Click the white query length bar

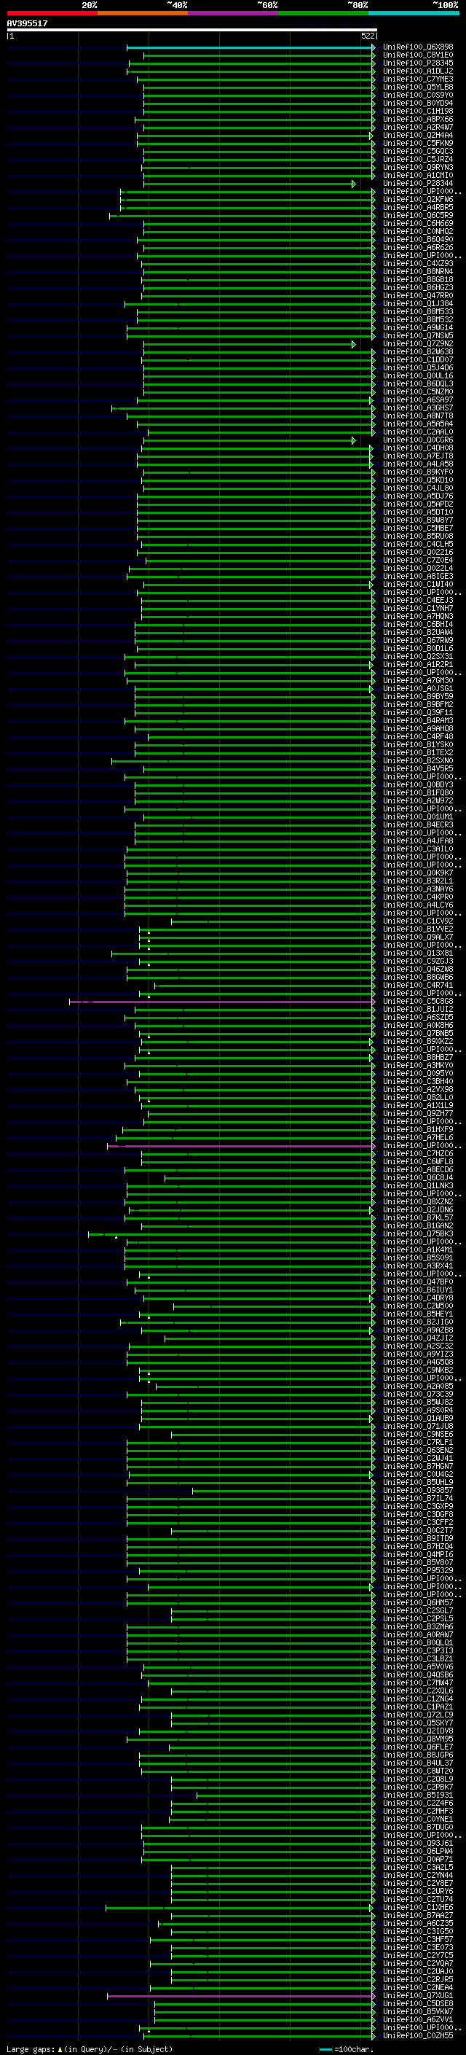[191, 31]
